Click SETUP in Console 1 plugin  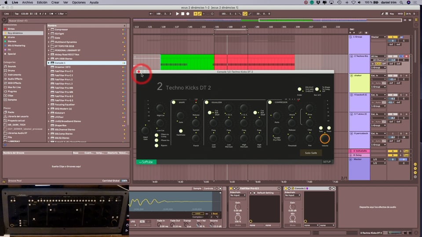click(327, 162)
